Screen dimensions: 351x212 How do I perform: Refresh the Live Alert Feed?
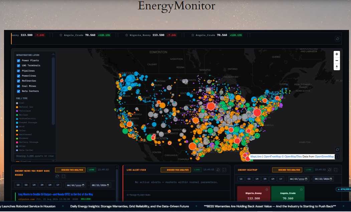coord(218,170)
